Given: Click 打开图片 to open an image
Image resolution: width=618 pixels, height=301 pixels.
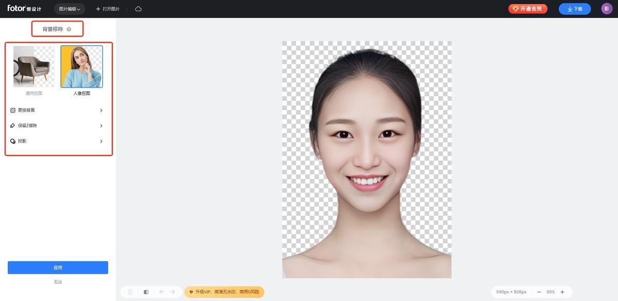Looking at the screenshot, I should [108, 9].
